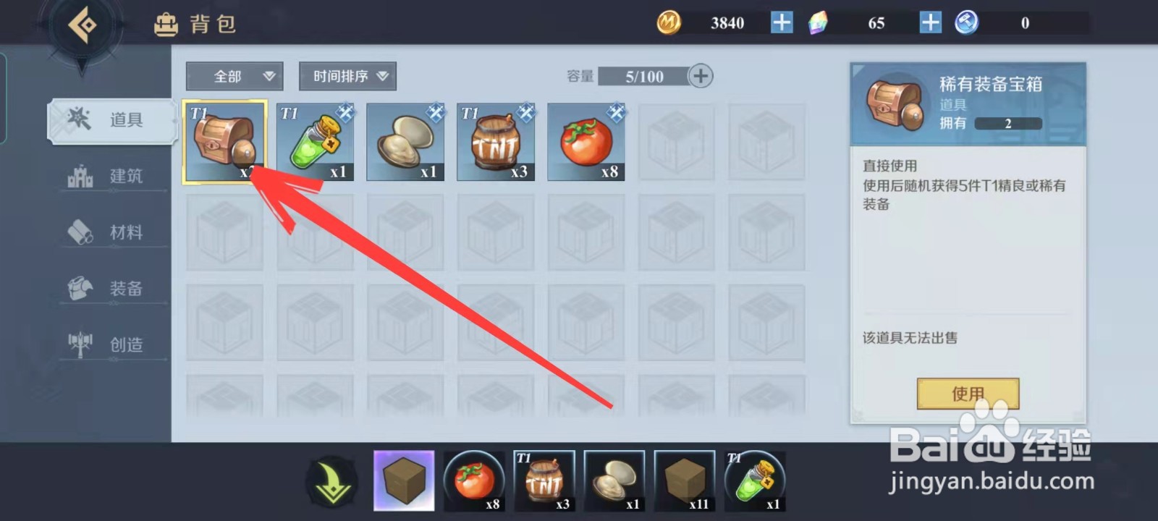
Task: Select the rare equipment treasure chest item
Action: coord(225,141)
